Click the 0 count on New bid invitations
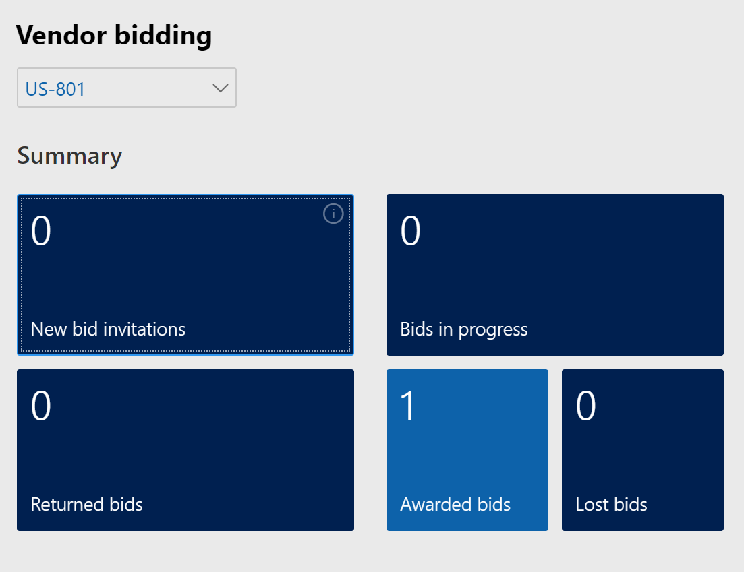The image size is (744, 572). pos(40,231)
